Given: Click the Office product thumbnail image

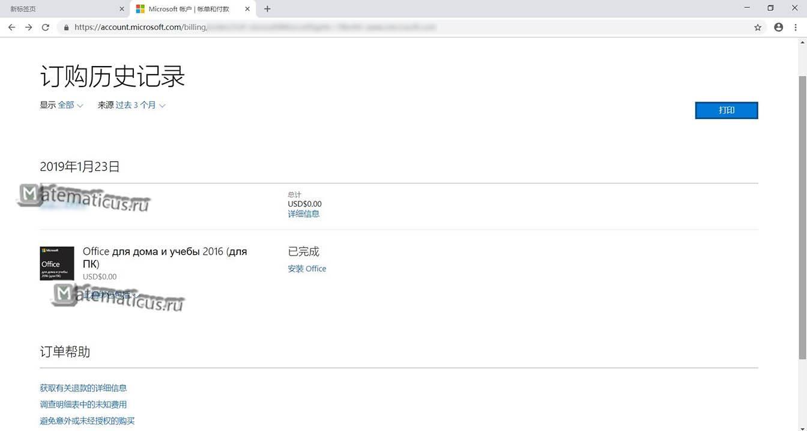Looking at the screenshot, I should (x=57, y=263).
